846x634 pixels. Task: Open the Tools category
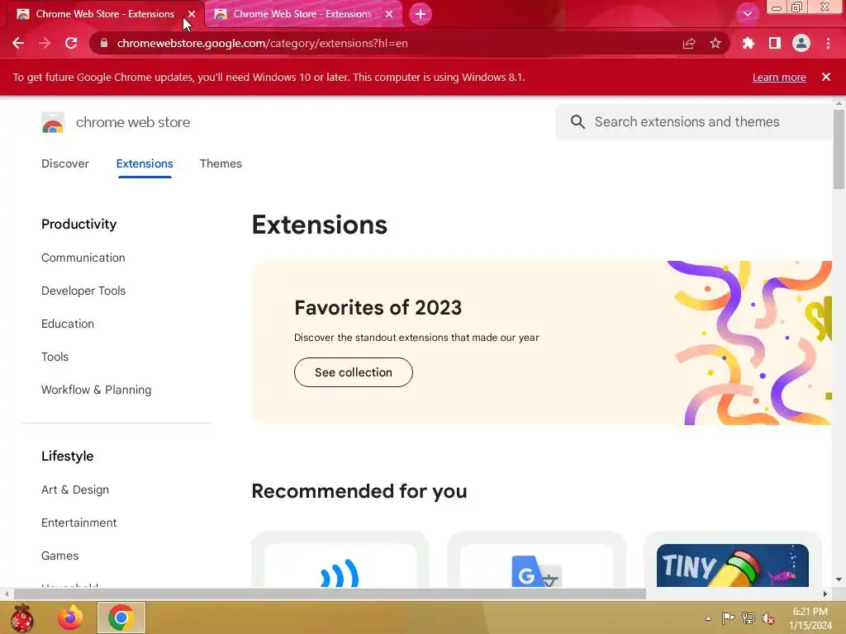55,357
